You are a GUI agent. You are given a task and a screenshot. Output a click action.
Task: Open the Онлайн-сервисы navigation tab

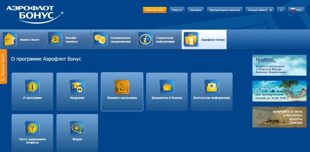point(68,40)
